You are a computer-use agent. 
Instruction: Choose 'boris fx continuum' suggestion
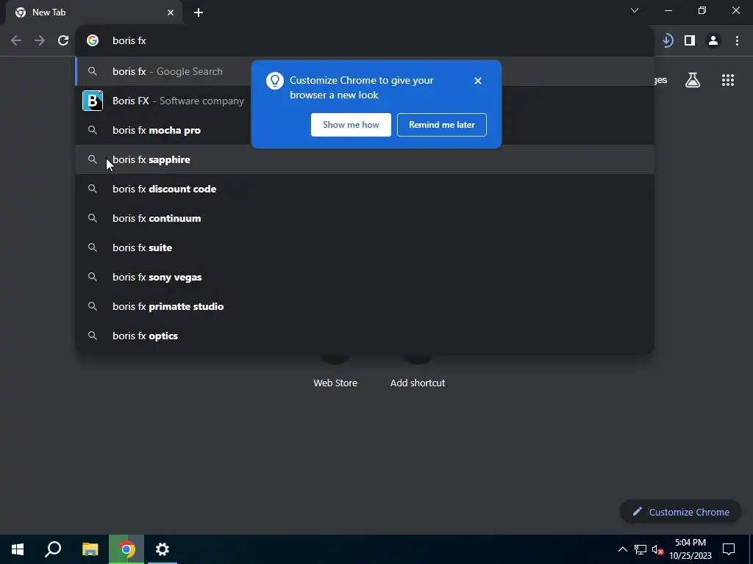pyautogui.click(x=365, y=218)
